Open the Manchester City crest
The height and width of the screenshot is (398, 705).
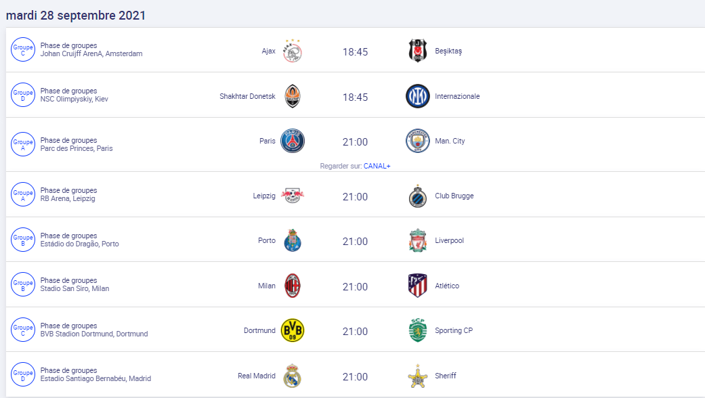[x=417, y=141]
